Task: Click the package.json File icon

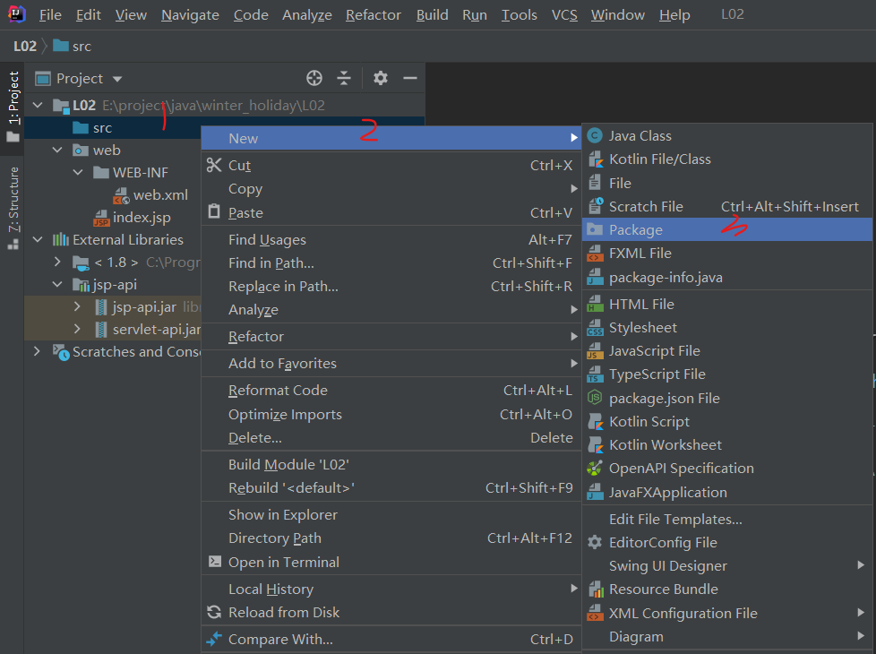Action: click(x=595, y=398)
